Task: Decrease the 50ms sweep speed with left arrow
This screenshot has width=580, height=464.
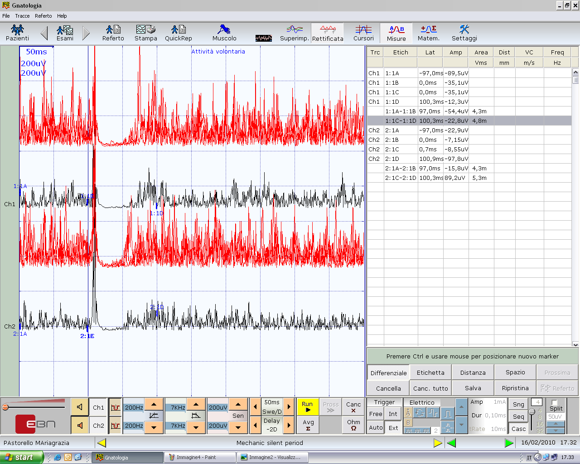Action: click(x=255, y=407)
